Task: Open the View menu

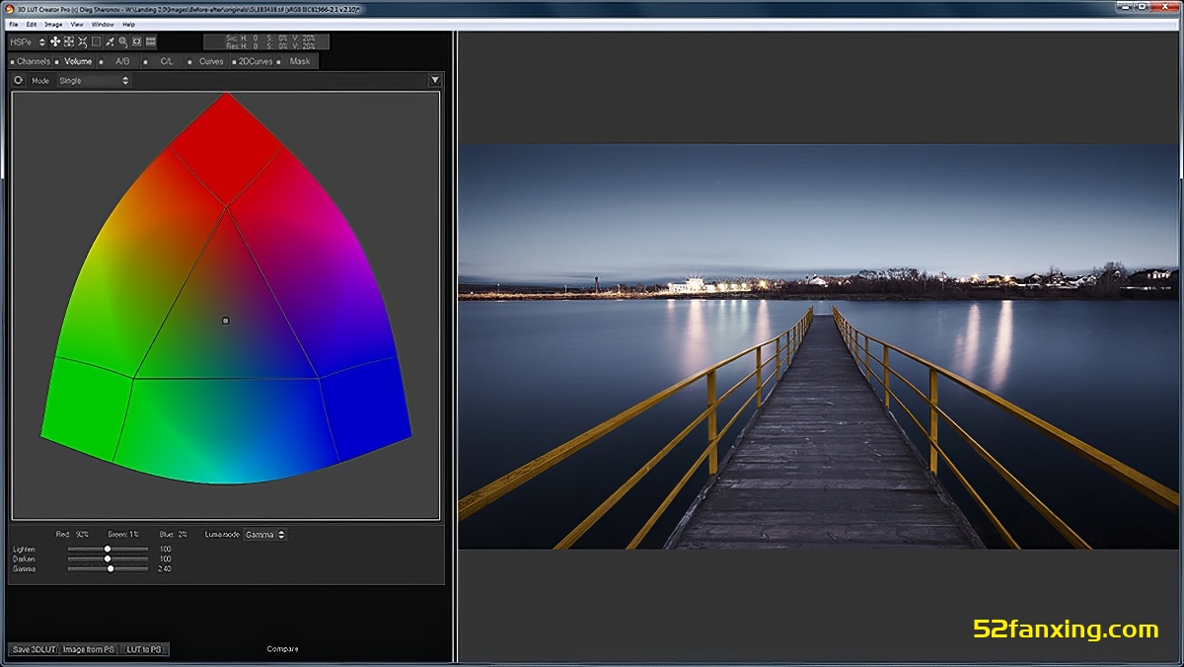Action: tap(77, 24)
